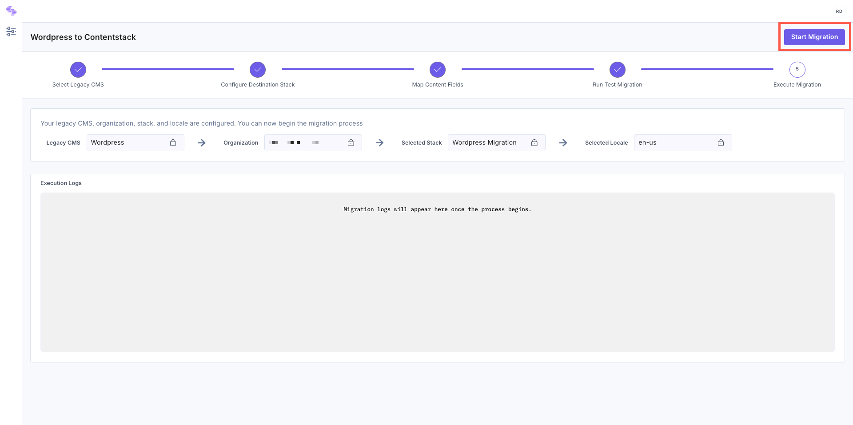Click the Selected Stack label

422,143
